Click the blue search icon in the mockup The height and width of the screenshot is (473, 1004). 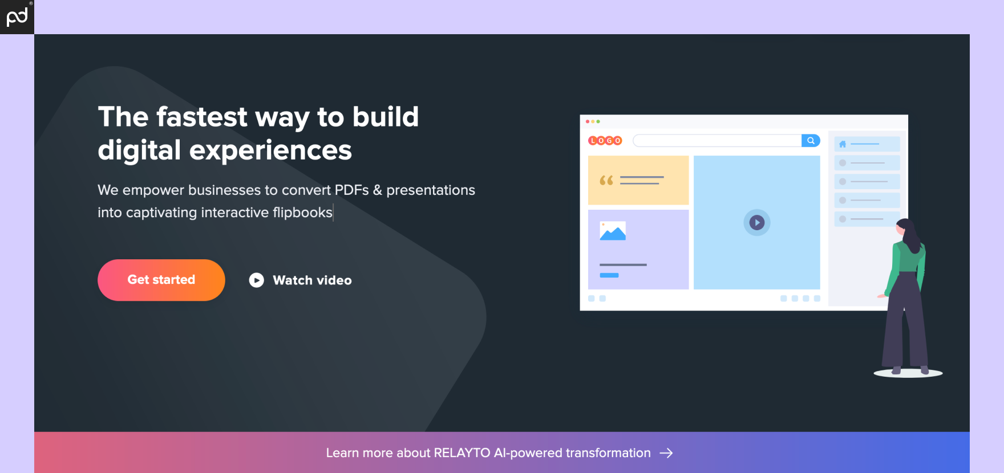pos(811,141)
